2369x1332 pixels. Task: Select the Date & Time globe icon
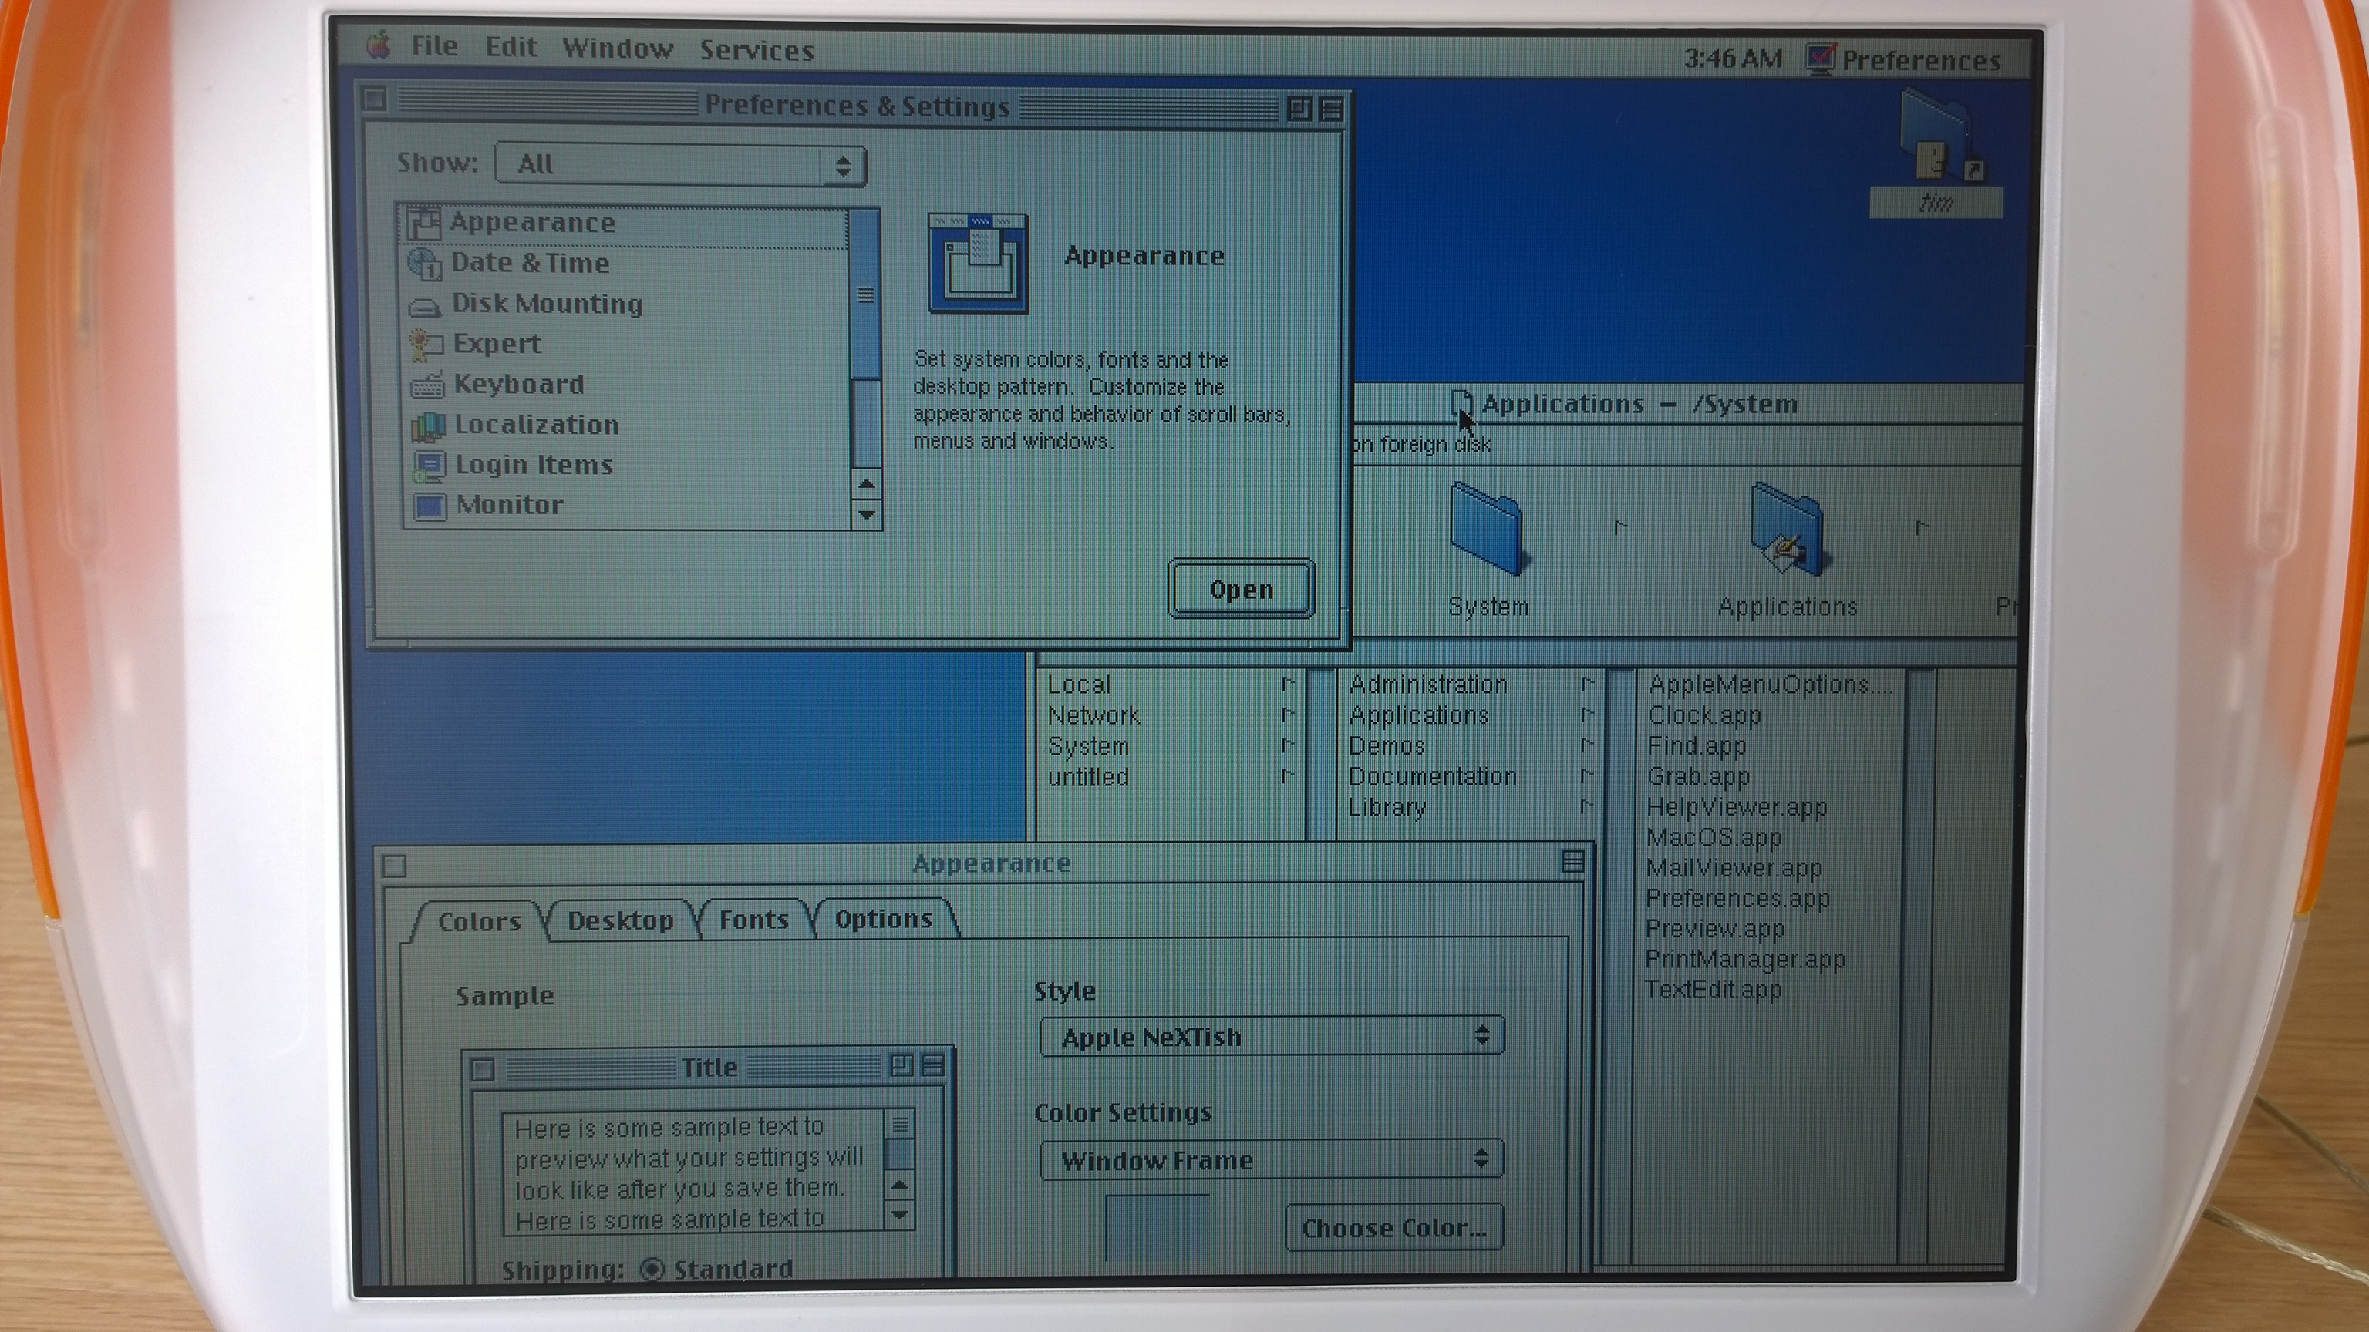(425, 264)
